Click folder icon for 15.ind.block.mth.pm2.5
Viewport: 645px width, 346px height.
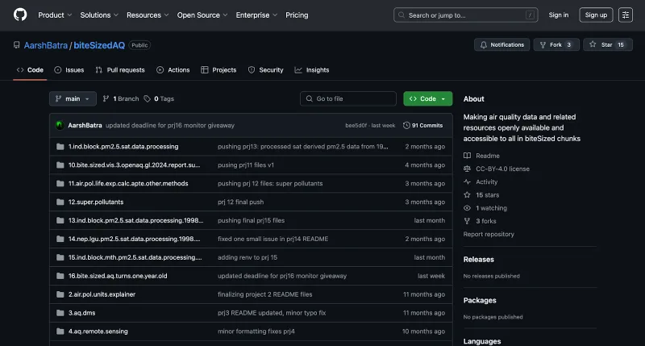pyautogui.click(x=60, y=257)
